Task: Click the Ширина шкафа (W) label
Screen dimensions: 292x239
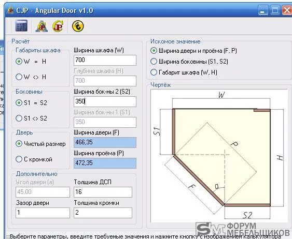Action: [x=99, y=50]
